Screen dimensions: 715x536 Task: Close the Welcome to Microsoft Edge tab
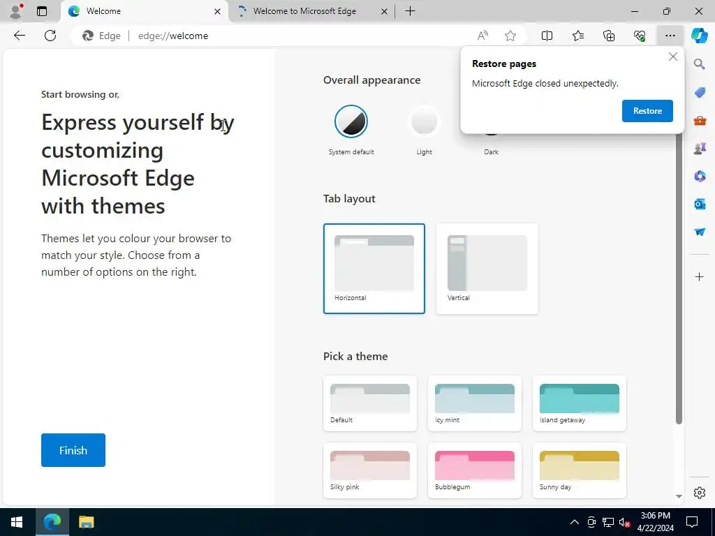tap(385, 11)
